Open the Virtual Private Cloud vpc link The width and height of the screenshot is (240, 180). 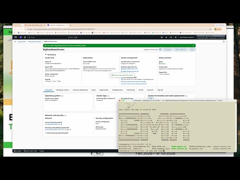[x=53, y=124]
